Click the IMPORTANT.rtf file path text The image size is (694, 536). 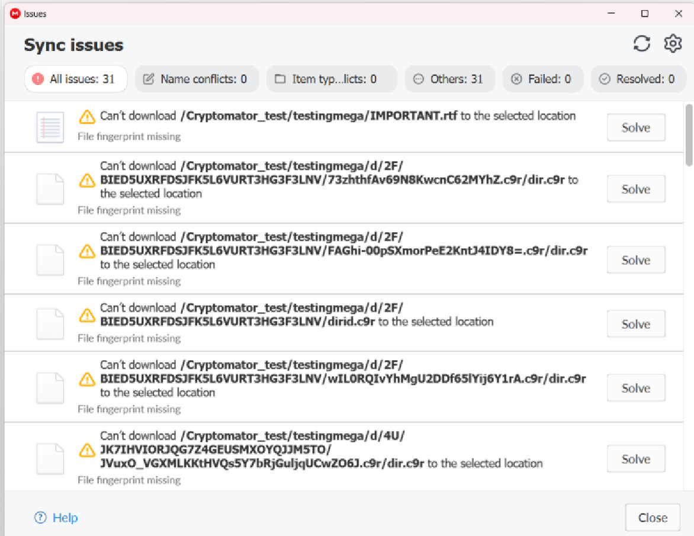319,116
